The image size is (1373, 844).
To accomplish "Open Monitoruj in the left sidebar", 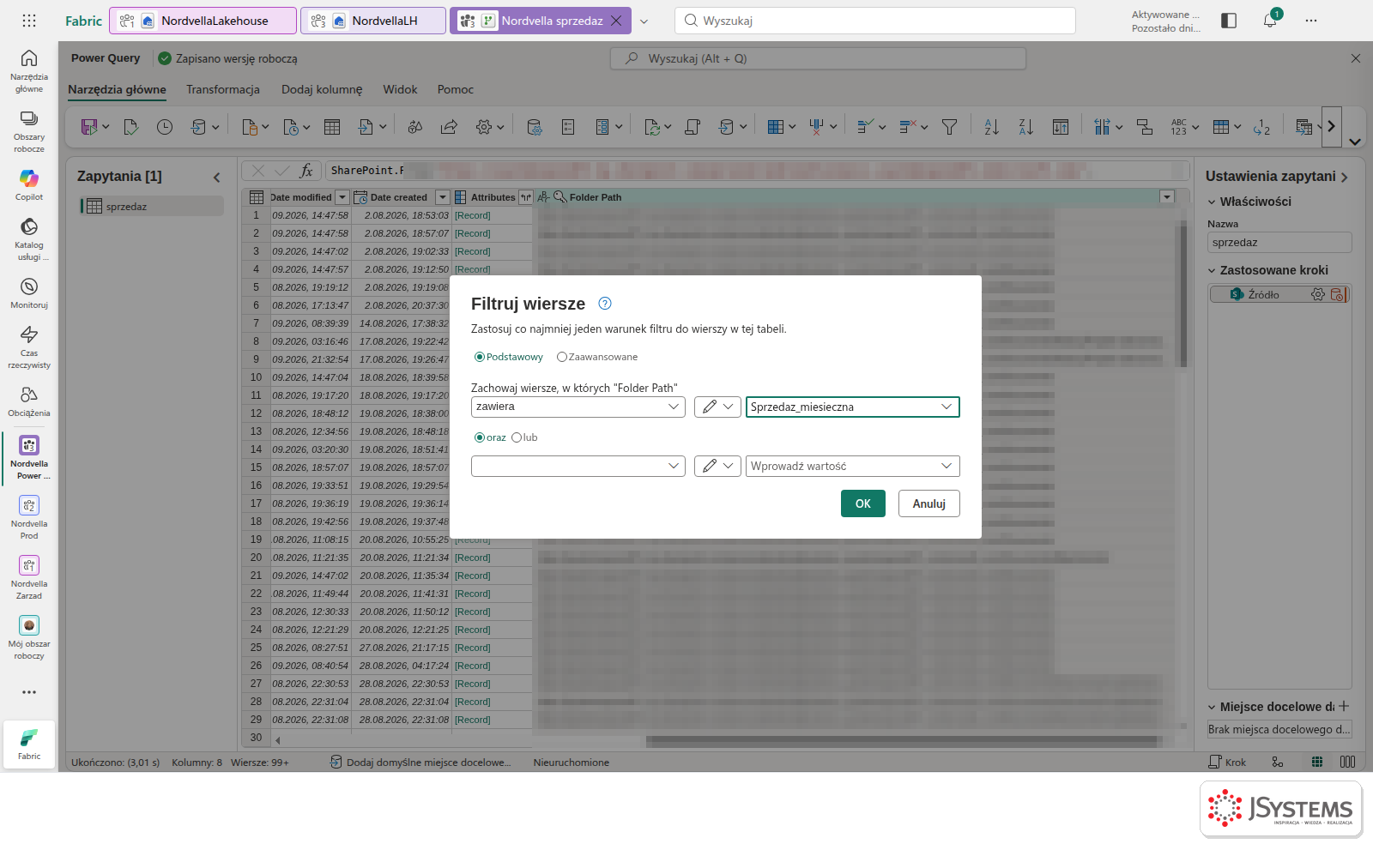I will coord(29,292).
